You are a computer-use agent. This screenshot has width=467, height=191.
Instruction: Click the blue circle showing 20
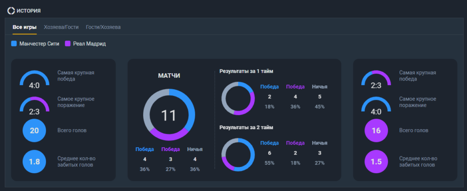click(35, 131)
